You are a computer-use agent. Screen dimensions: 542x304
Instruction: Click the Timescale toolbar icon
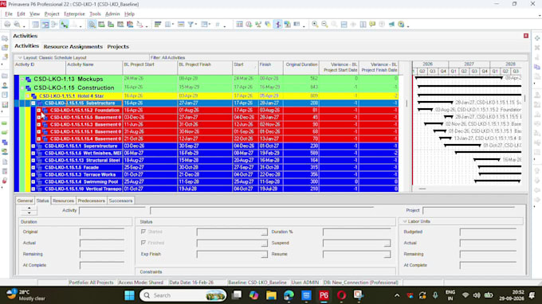coord(181,24)
